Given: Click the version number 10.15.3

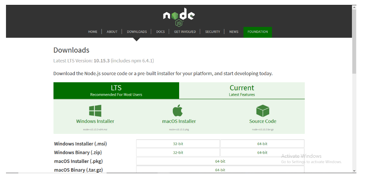Looking at the screenshot, I should pos(102,61).
